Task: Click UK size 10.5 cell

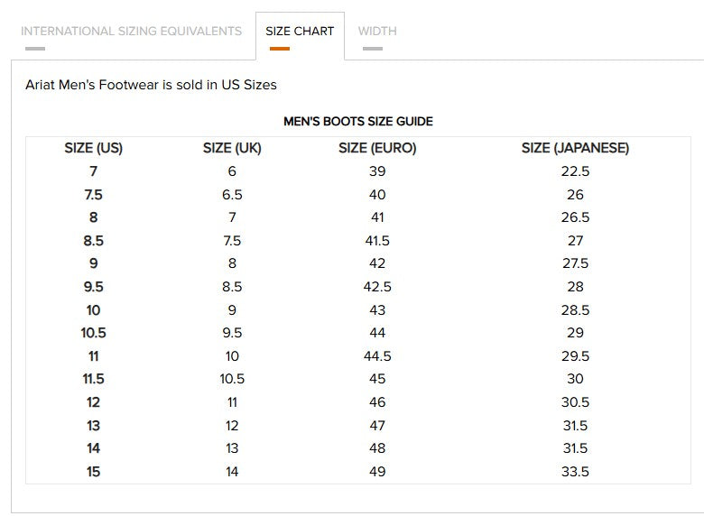Action: click(232, 379)
